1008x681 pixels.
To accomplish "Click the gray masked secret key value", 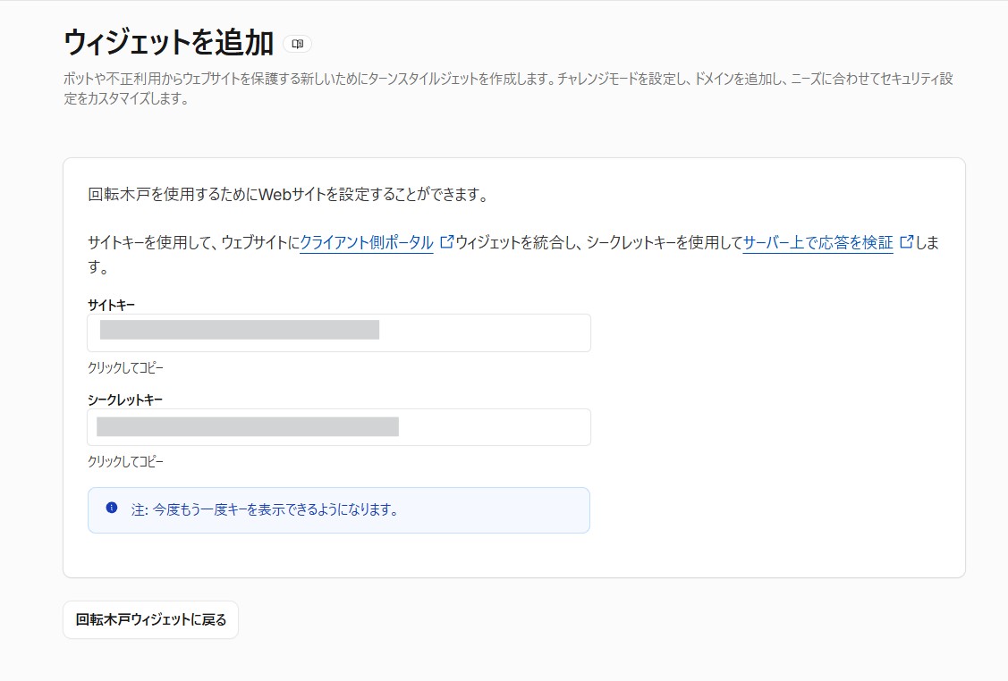I will pyautogui.click(x=248, y=426).
